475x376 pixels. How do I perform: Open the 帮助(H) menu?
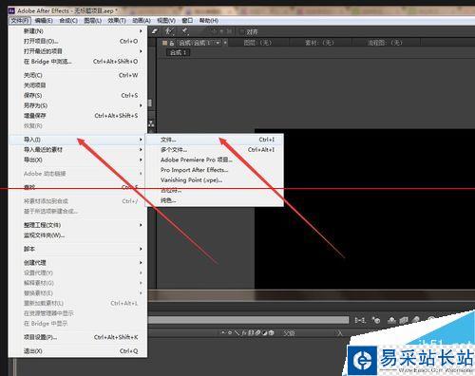coord(209,21)
